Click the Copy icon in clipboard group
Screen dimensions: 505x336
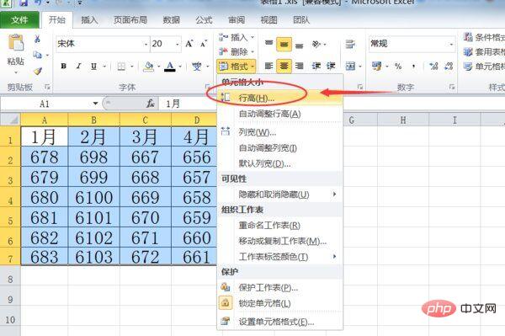38,55
